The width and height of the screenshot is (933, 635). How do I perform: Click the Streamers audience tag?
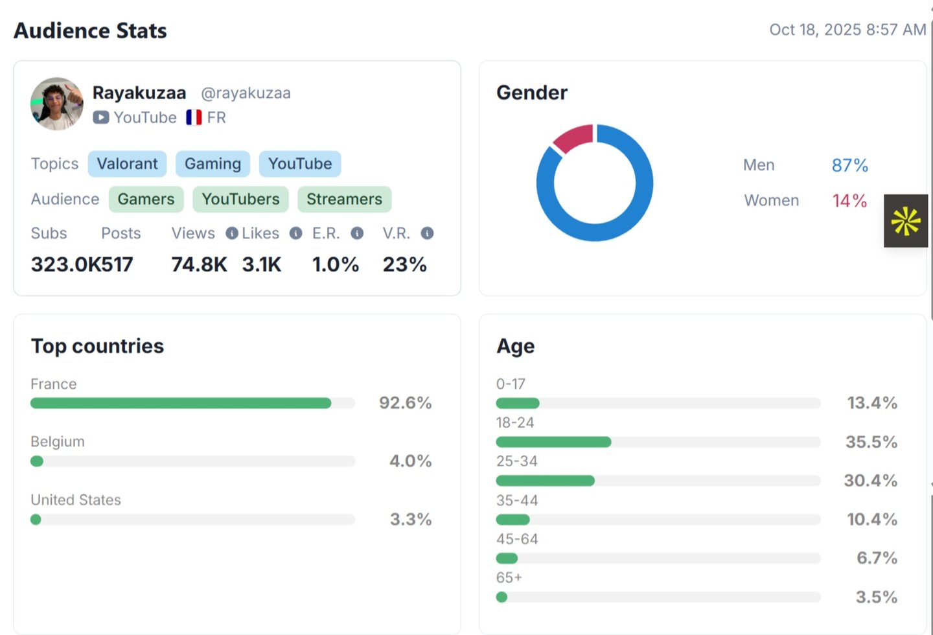pyautogui.click(x=344, y=200)
